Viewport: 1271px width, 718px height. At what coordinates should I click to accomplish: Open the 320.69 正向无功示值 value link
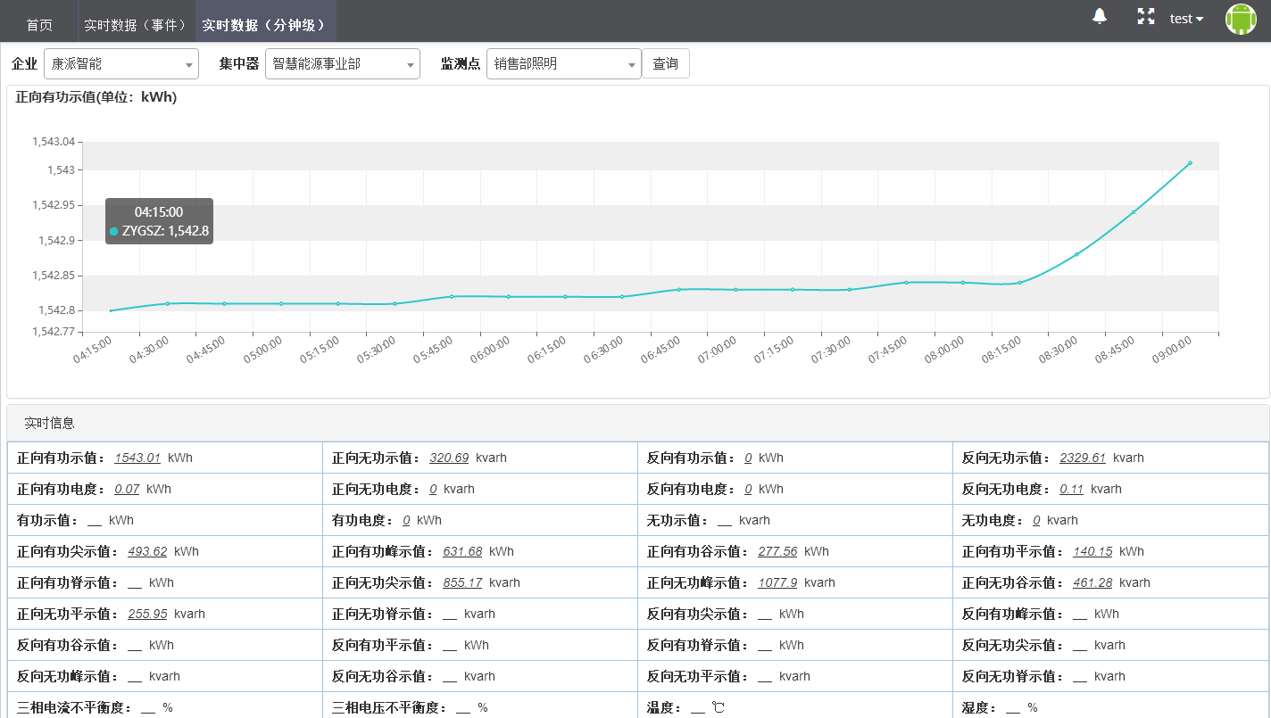pos(448,458)
